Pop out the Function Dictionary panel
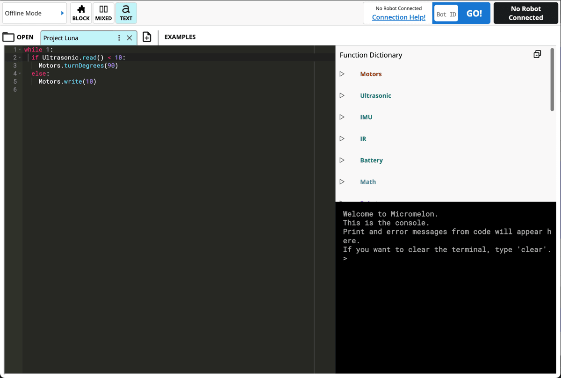This screenshot has width=561, height=378. coord(537,54)
